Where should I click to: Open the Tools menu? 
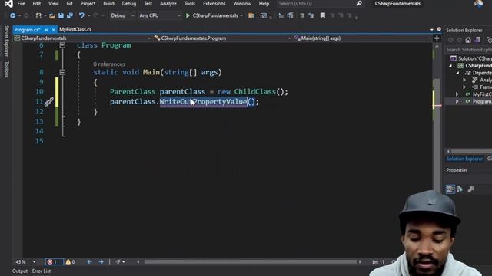click(x=190, y=3)
